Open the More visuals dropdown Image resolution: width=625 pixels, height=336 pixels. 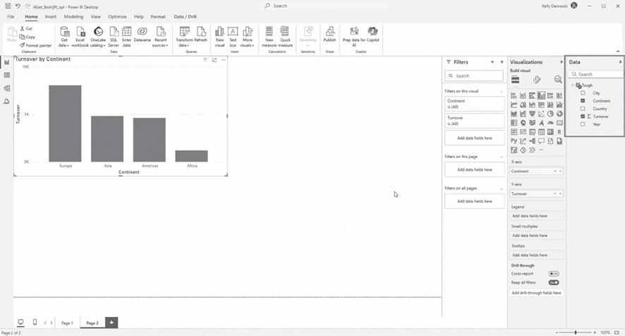247,37
